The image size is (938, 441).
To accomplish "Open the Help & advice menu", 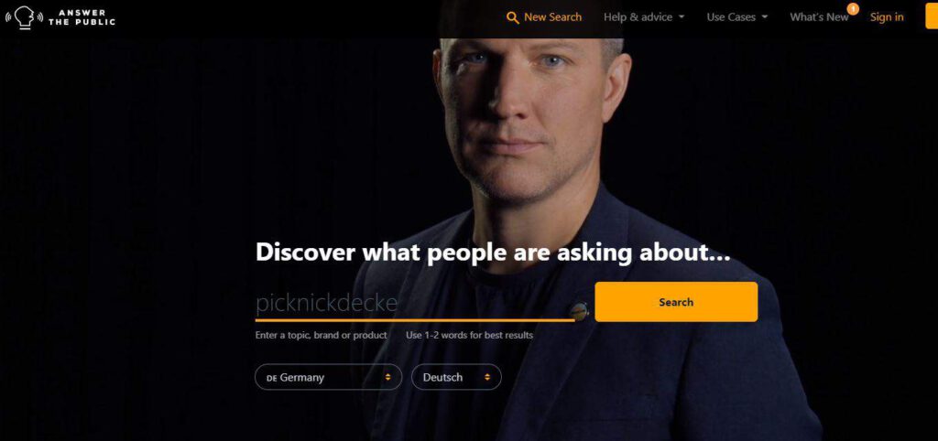I will pos(644,17).
